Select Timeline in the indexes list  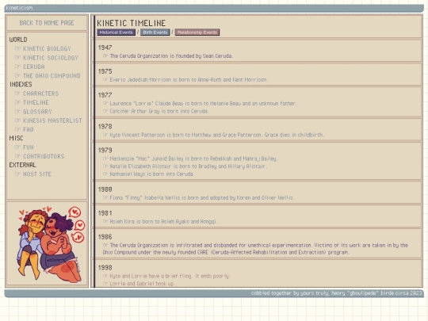tap(36, 102)
